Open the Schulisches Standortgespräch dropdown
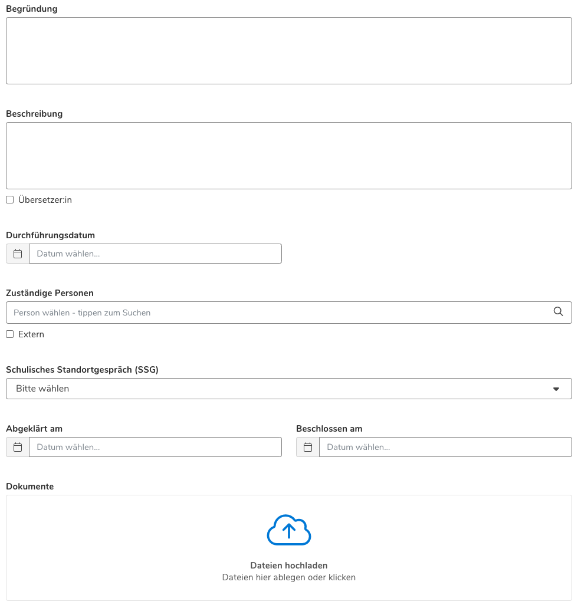This screenshot has height=608, width=578. coord(289,389)
